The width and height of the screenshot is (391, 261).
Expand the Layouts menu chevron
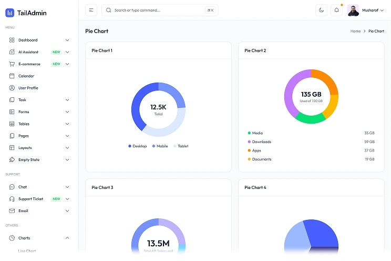coord(67,148)
